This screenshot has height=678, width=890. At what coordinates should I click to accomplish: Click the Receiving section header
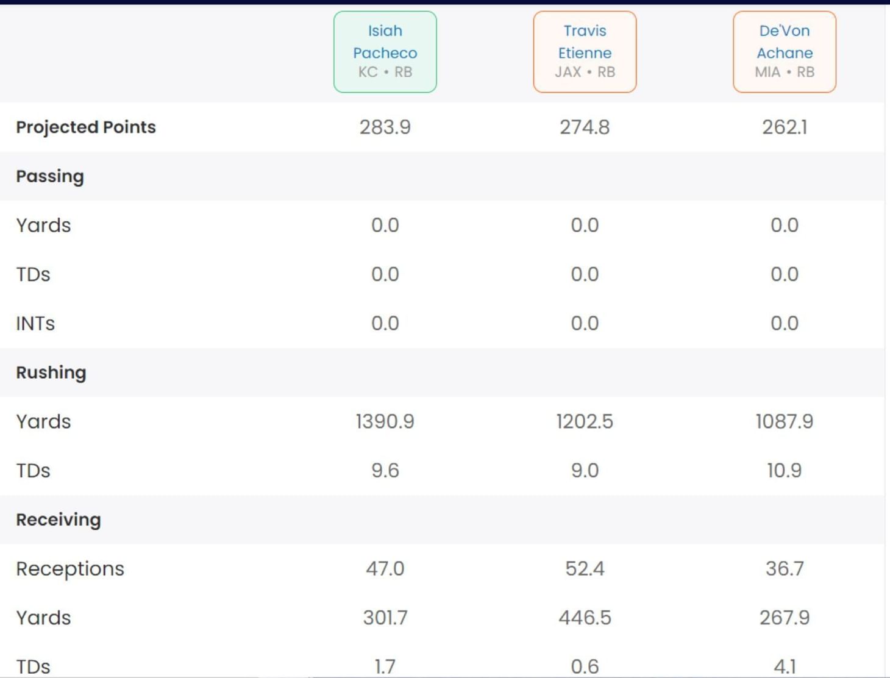59,519
